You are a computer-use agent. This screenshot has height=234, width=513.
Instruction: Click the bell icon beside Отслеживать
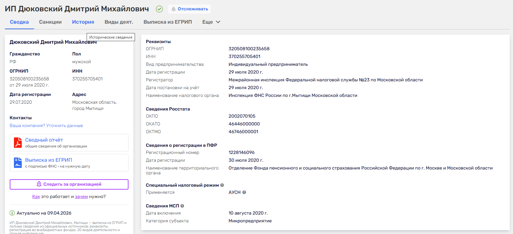click(x=174, y=9)
